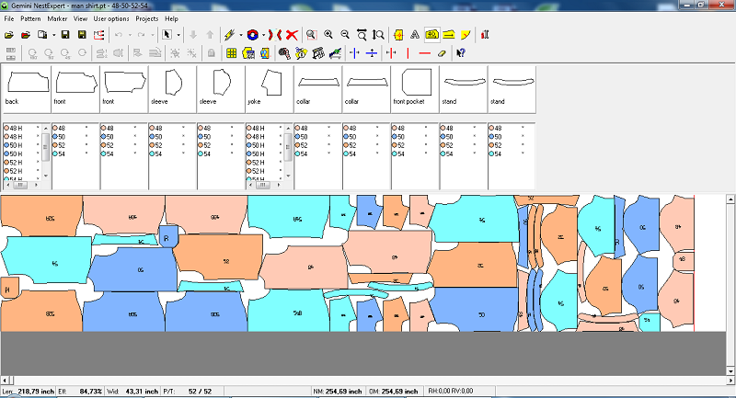This screenshot has width=736, height=398.
Task: Click the red export marker icon
Action: (98, 35)
